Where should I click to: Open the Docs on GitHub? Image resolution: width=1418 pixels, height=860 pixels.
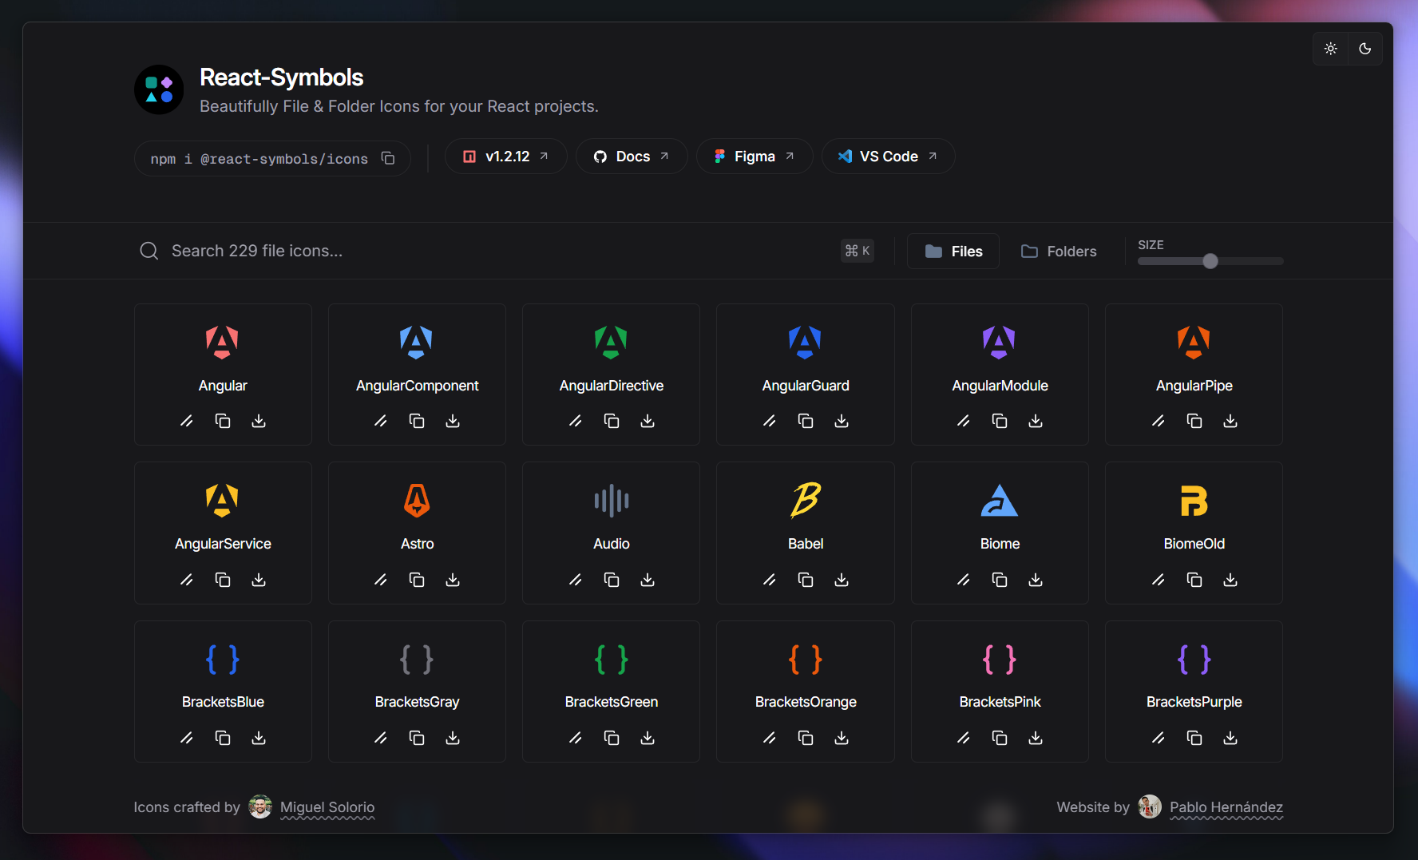click(x=632, y=156)
